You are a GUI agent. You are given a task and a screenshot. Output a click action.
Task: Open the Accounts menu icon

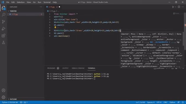3,90
